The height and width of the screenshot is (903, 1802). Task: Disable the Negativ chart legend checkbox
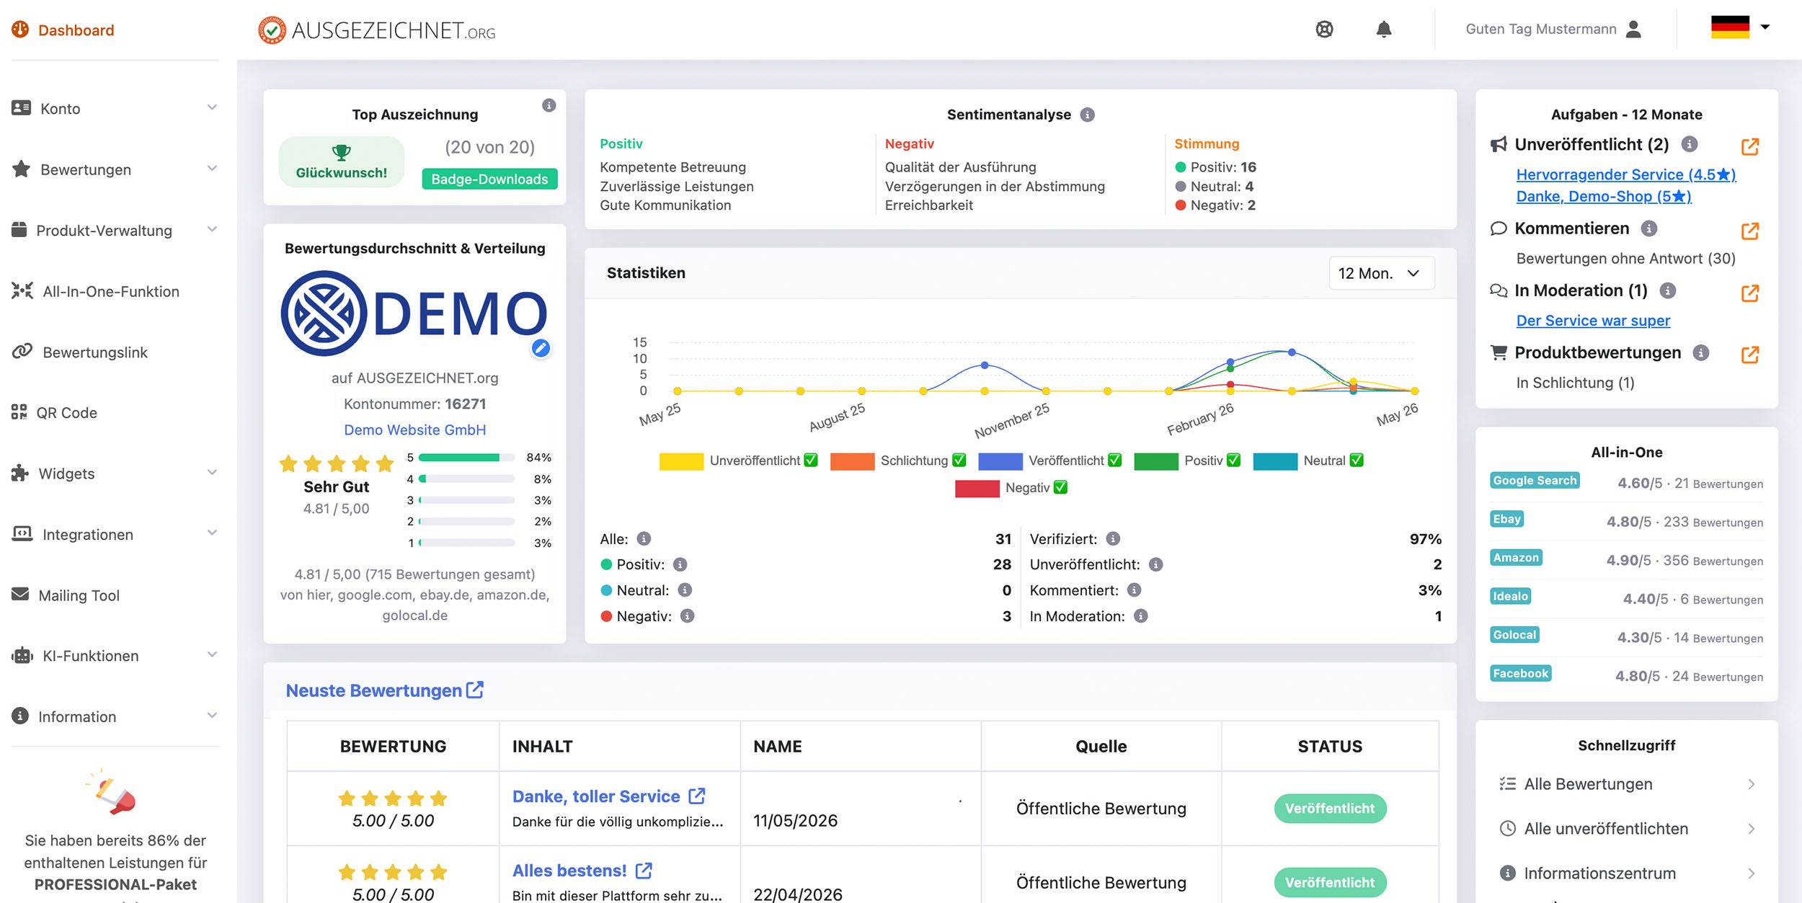pos(1060,487)
